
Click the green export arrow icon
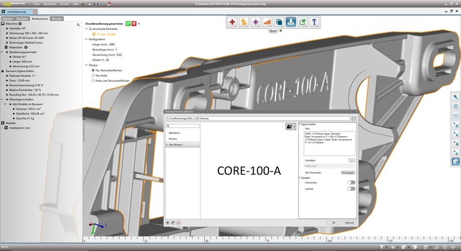click(x=303, y=22)
